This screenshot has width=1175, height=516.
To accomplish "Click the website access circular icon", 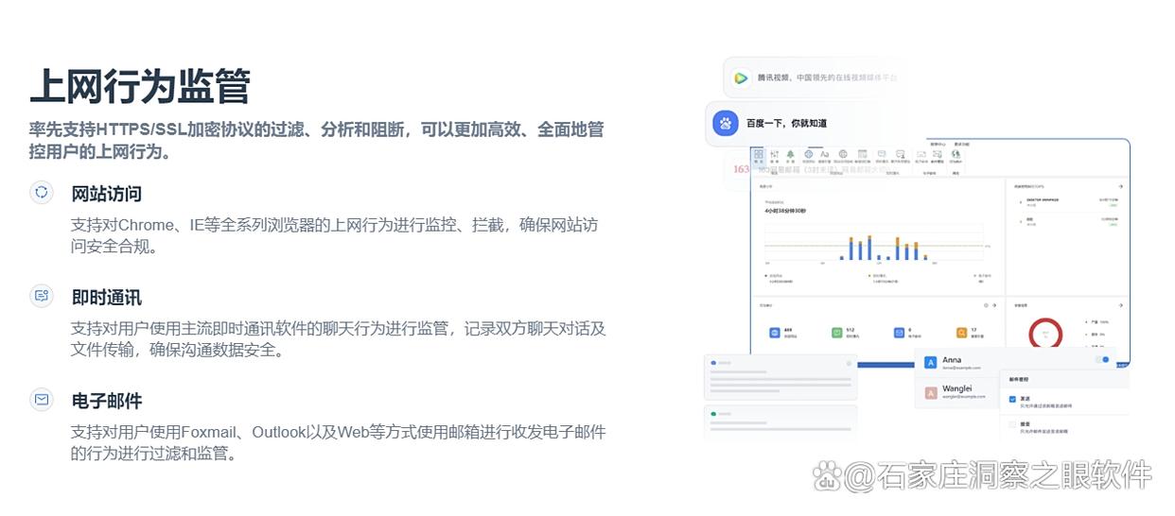I will (42, 193).
